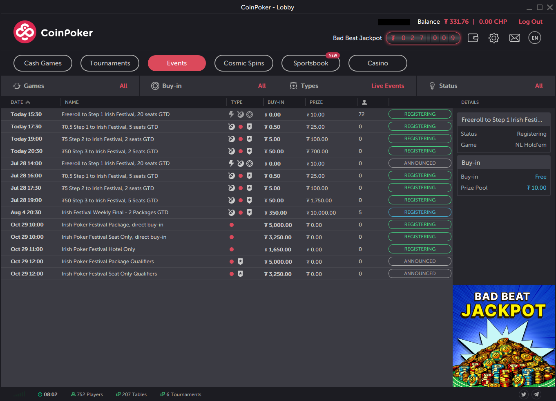
Task: Switch to the Cash Games tab
Action: click(43, 63)
